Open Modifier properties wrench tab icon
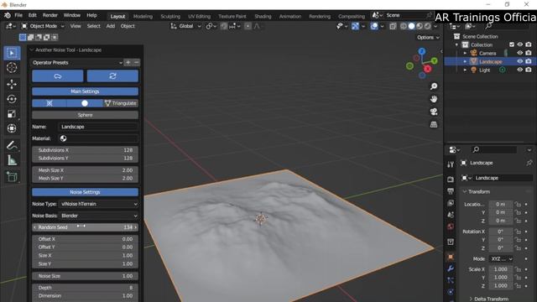 451,268
